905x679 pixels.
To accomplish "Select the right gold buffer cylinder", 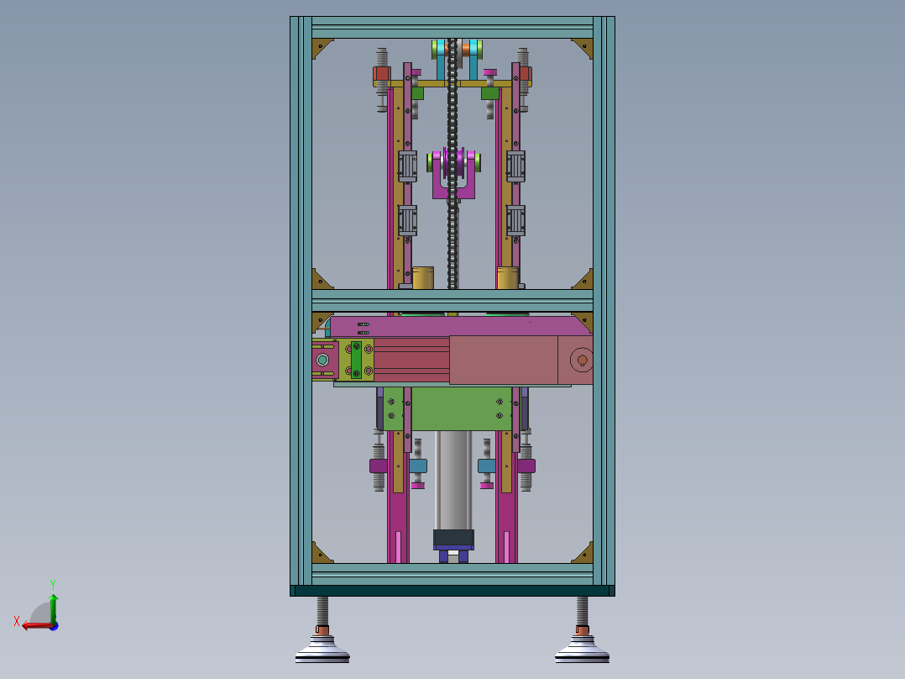I will pyautogui.click(x=508, y=277).
